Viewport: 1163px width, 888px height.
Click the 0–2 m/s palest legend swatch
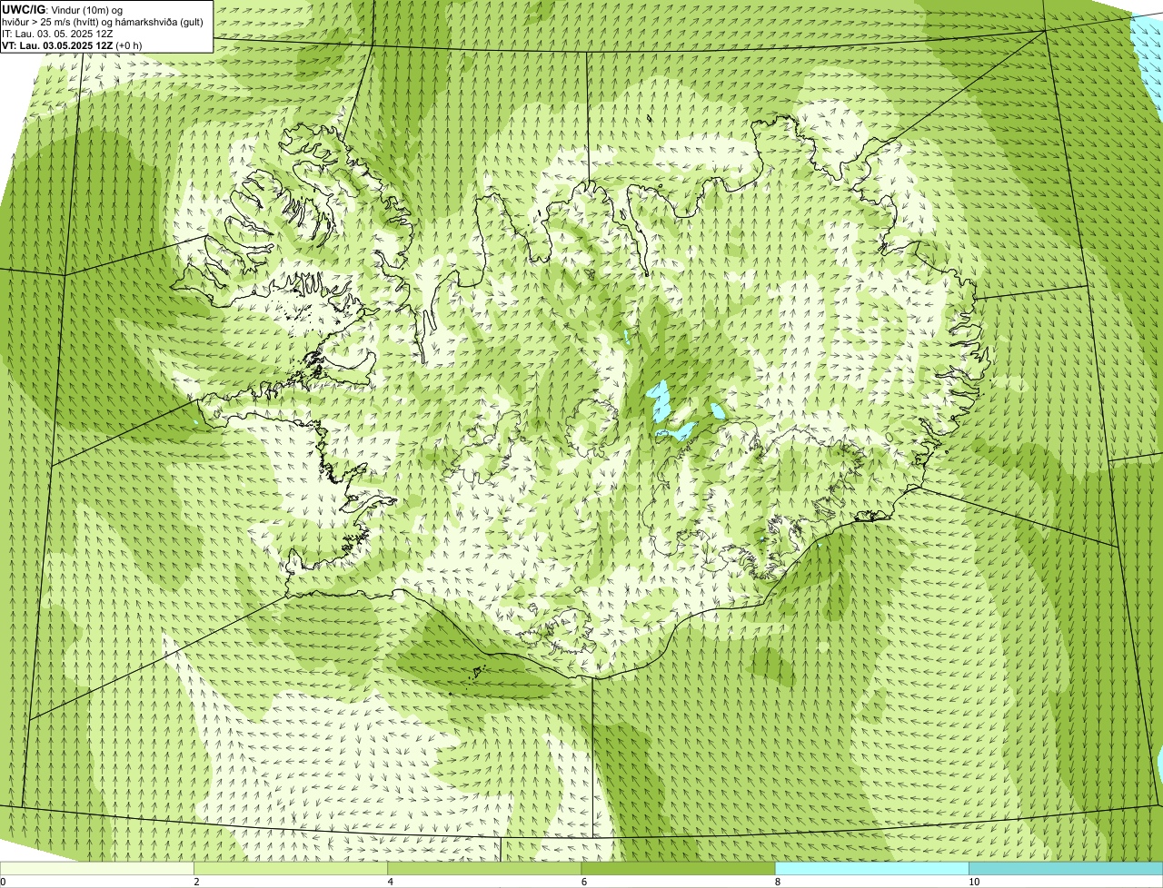pyautogui.click(x=97, y=868)
